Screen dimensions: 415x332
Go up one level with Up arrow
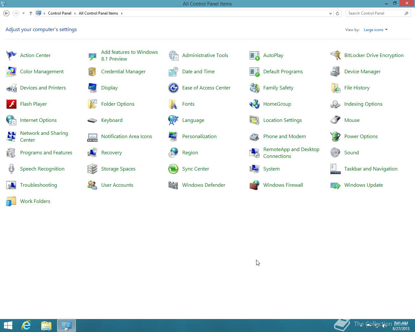(31, 13)
